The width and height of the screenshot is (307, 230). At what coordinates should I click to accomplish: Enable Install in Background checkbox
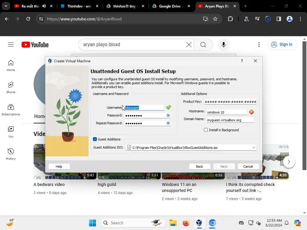[206, 130]
